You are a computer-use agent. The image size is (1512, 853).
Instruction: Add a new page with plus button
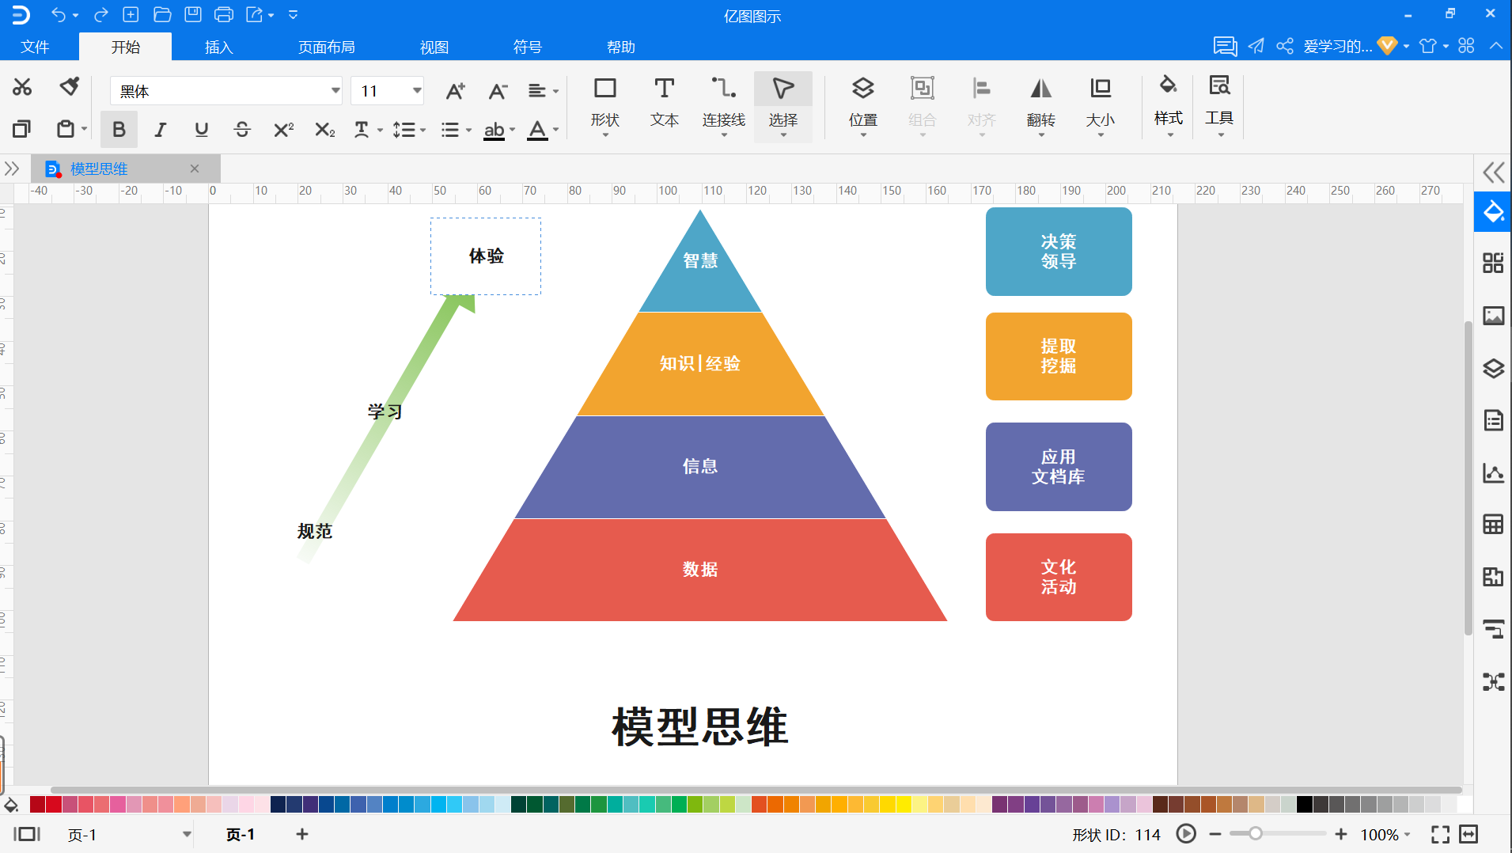pyautogui.click(x=302, y=834)
